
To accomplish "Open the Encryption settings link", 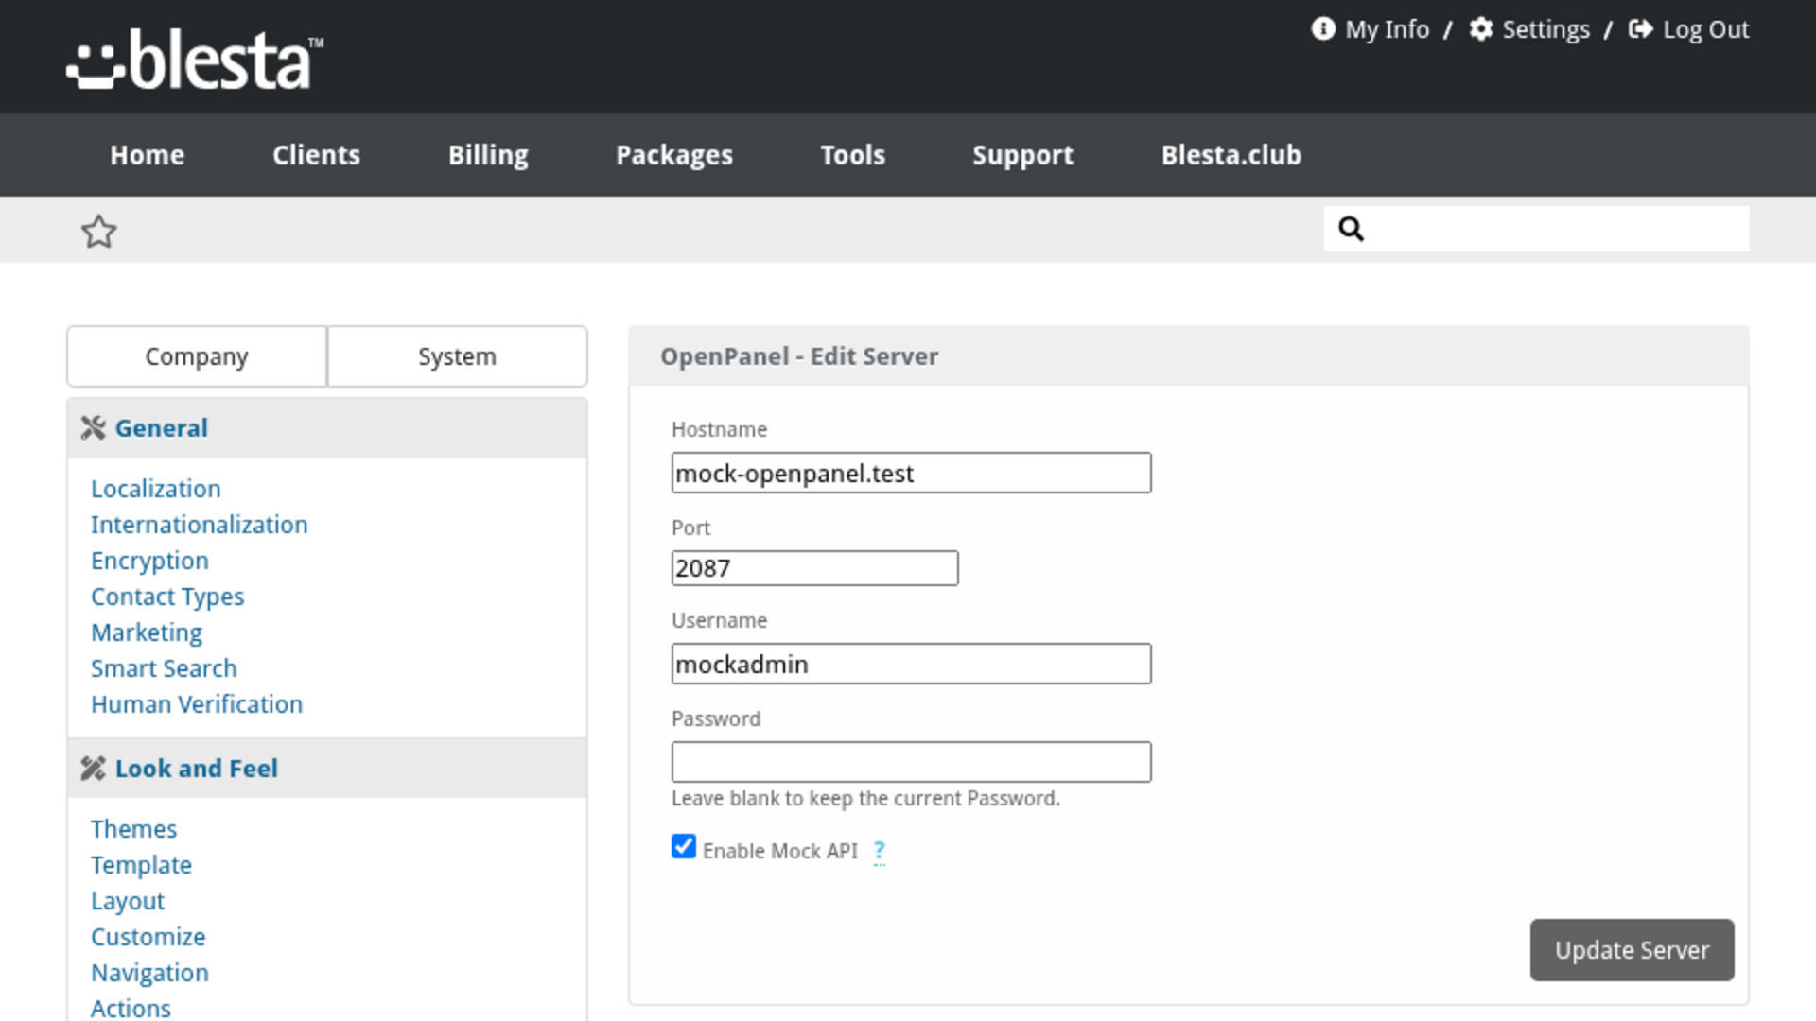I will pyautogui.click(x=149, y=561).
